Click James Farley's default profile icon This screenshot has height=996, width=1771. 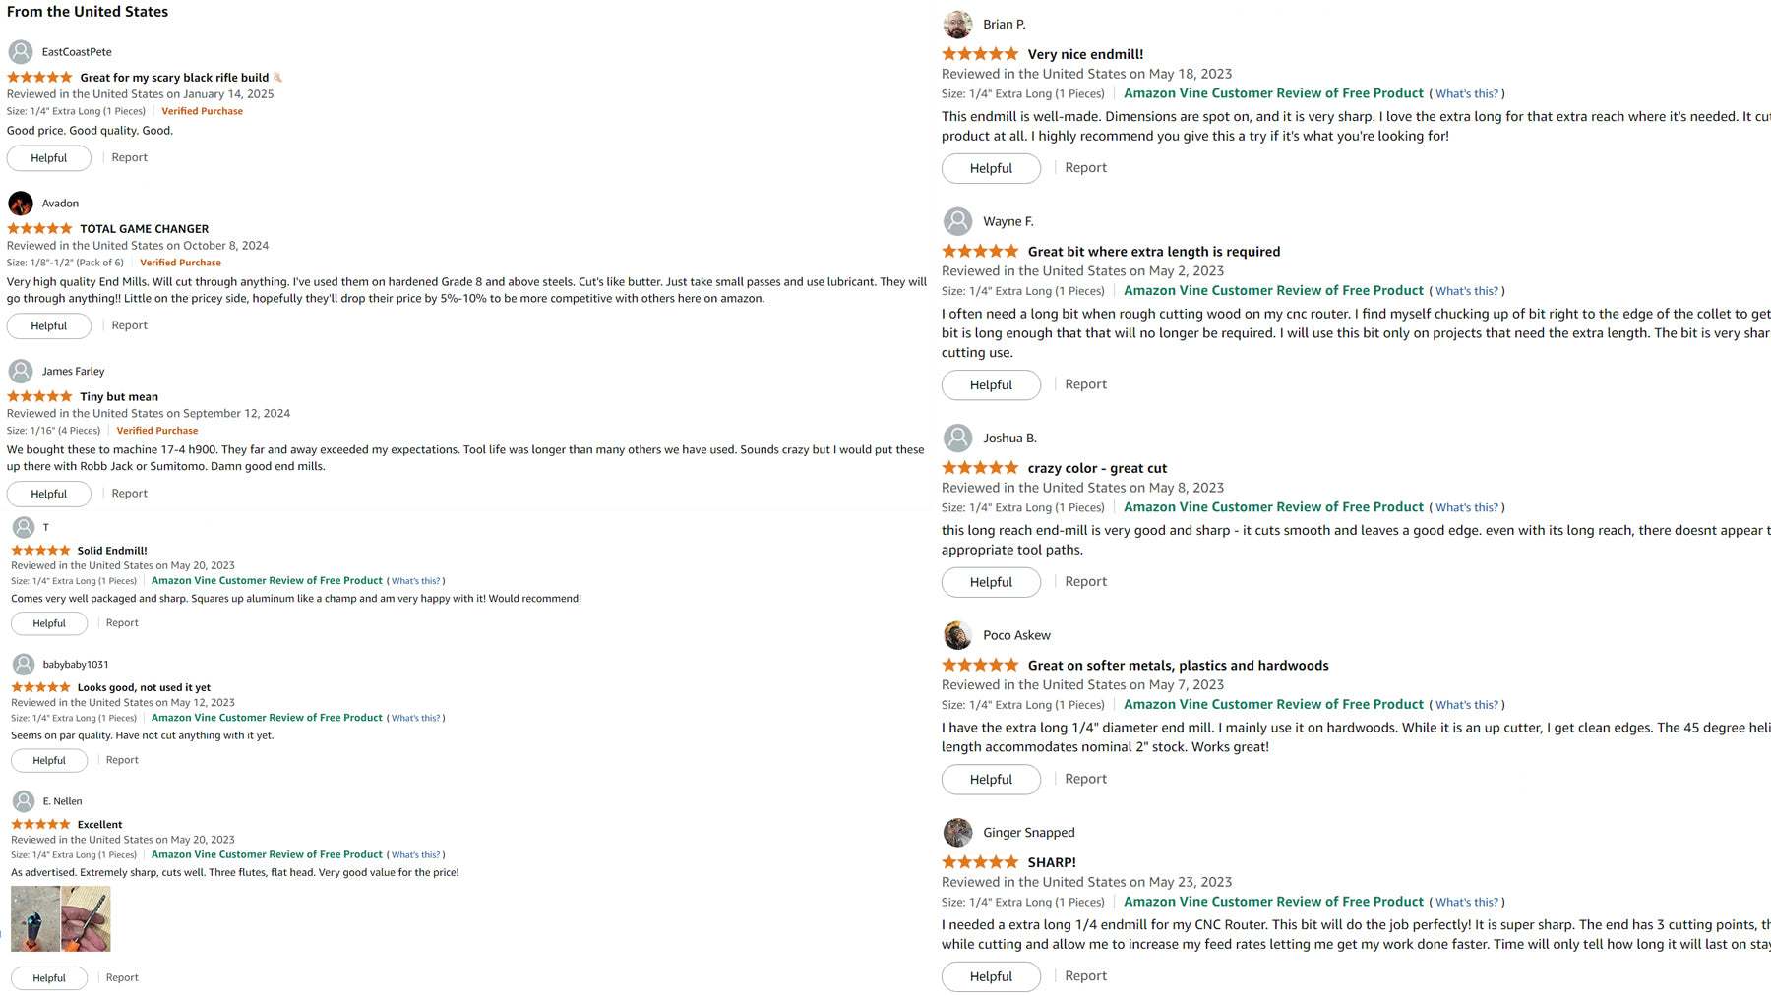[x=21, y=372]
